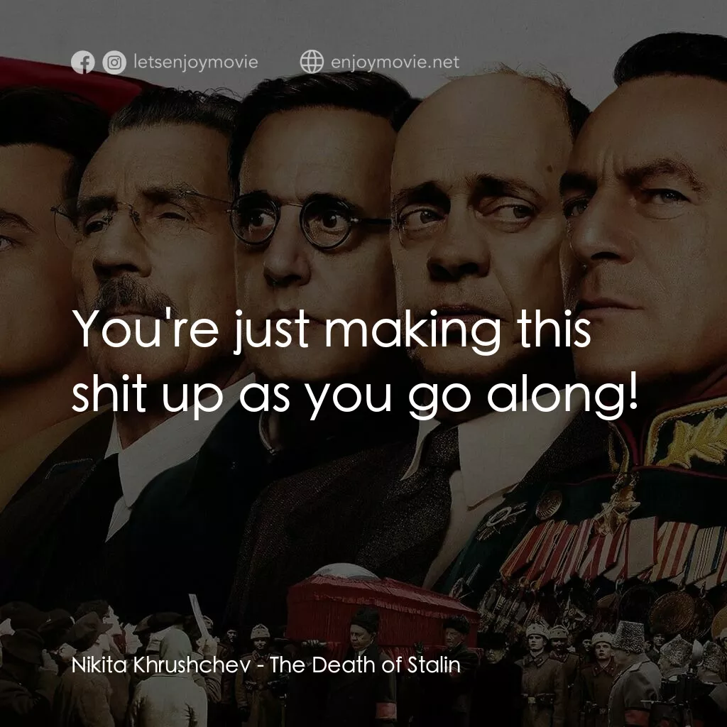The height and width of the screenshot is (727, 727).
Task: Click the quote line "You're just making this"
Action: point(332,331)
